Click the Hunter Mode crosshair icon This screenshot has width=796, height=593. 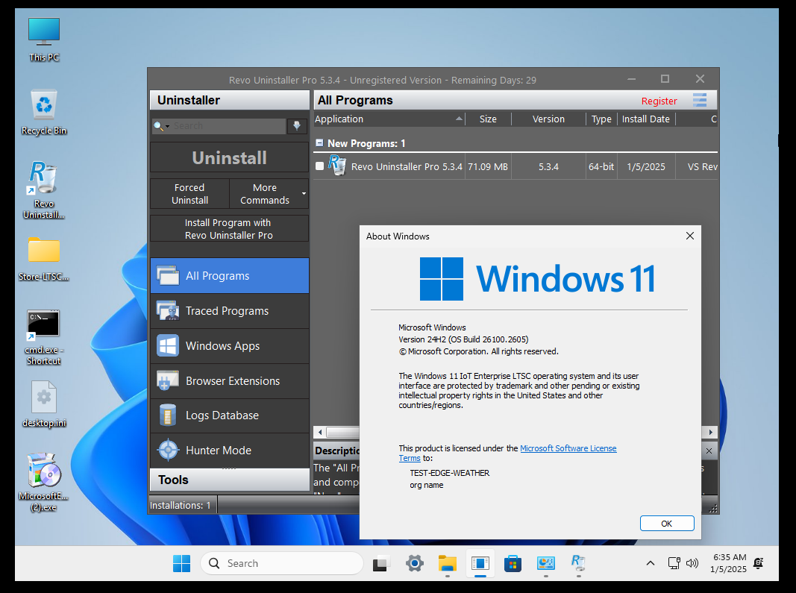[168, 451]
